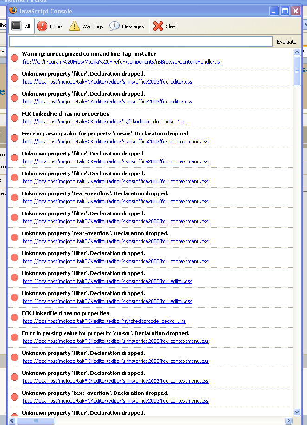Click the Firefox icon in console title bar
Image resolution: width=307 pixels, height=425 pixels.
(13, 11)
